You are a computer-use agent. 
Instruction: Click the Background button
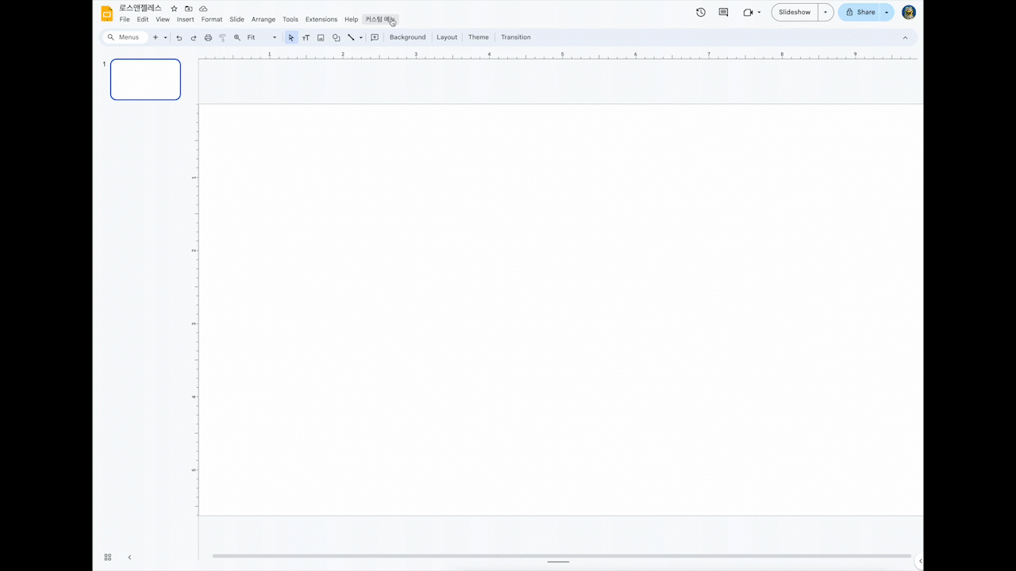407,37
